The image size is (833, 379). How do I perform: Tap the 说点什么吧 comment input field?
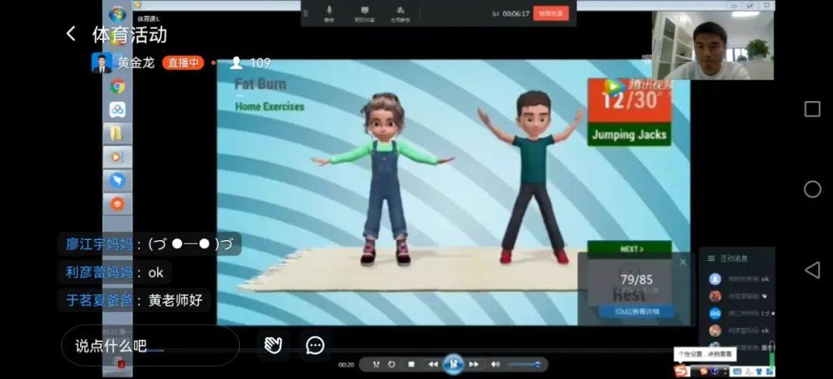pos(150,346)
